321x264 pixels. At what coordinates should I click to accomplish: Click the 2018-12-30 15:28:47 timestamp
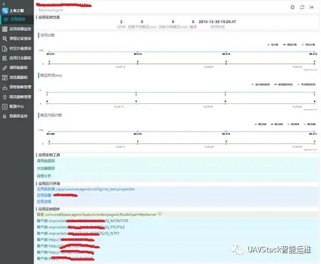(x=217, y=21)
